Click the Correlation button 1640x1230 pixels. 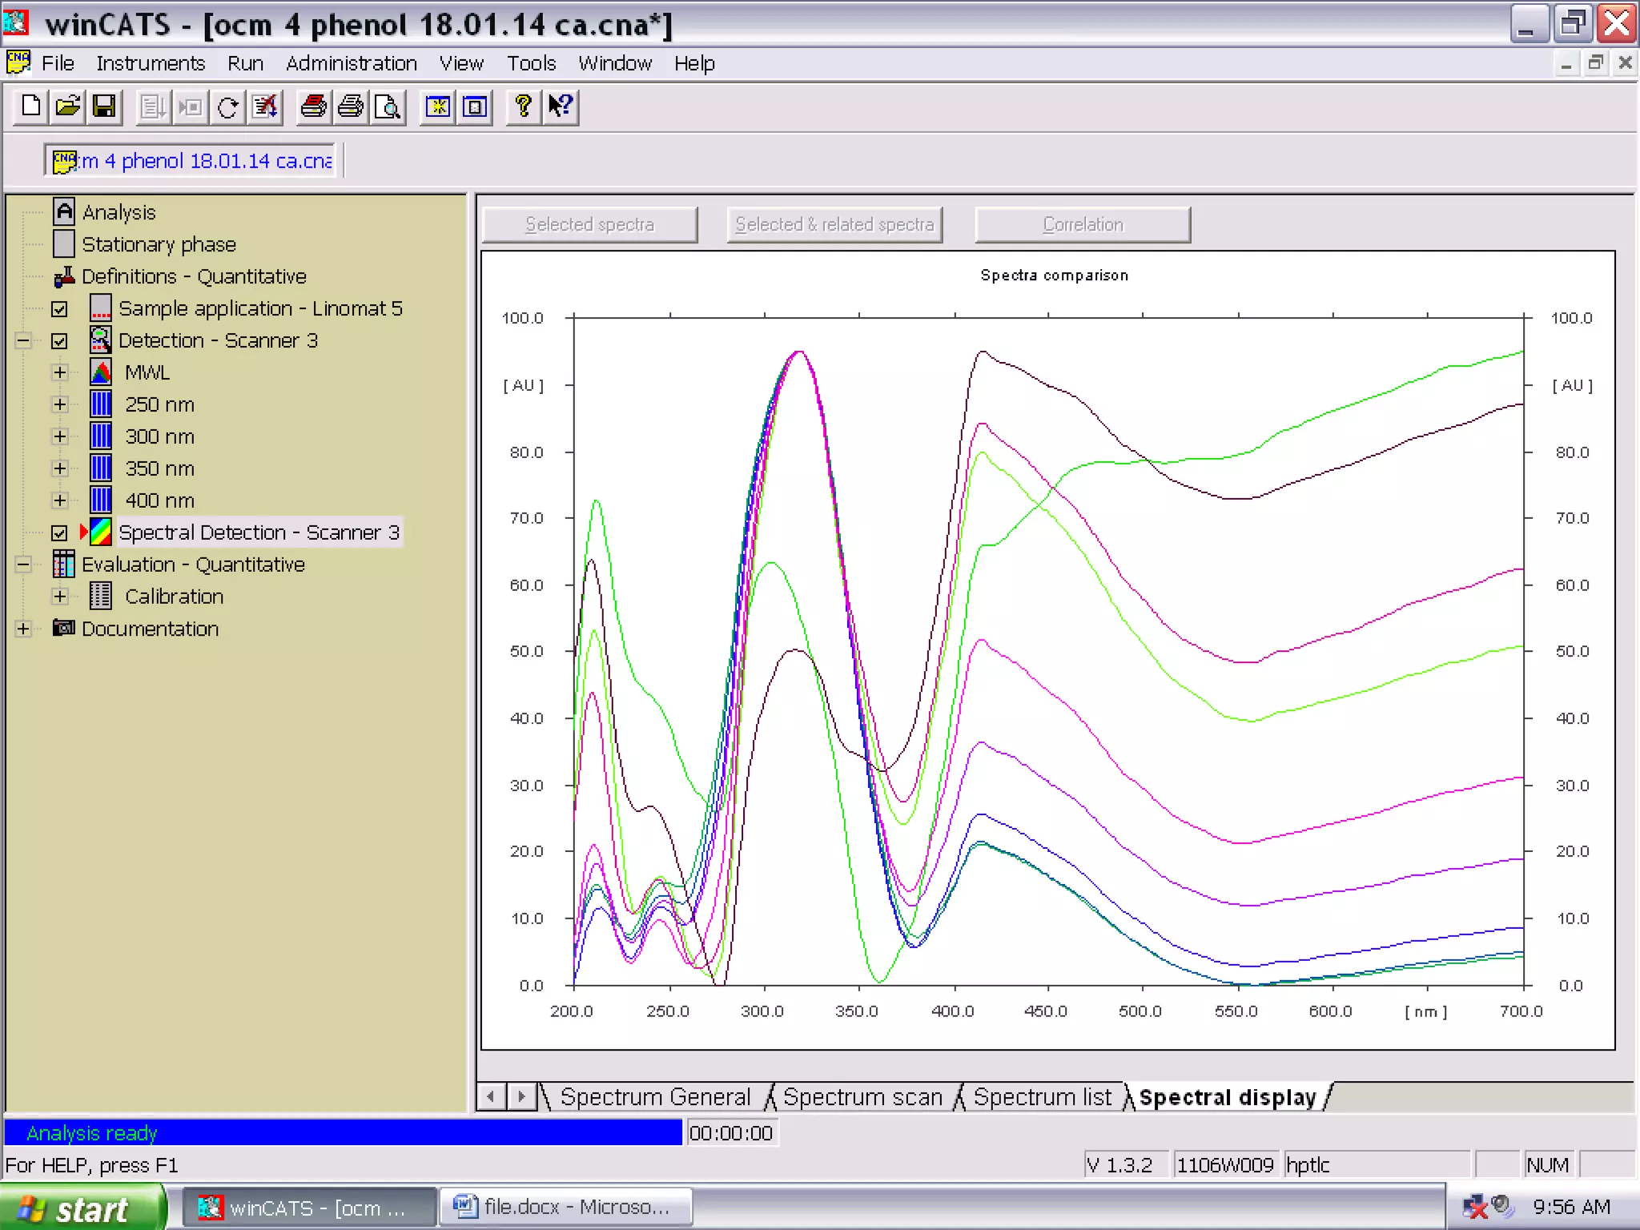pos(1083,225)
